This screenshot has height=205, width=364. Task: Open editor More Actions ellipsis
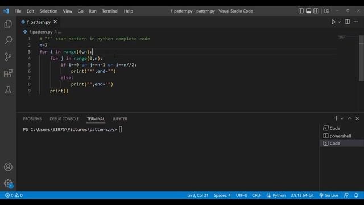[356, 22]
